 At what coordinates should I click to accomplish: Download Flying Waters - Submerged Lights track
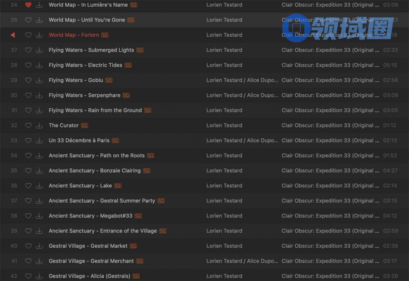pos(40,50)
